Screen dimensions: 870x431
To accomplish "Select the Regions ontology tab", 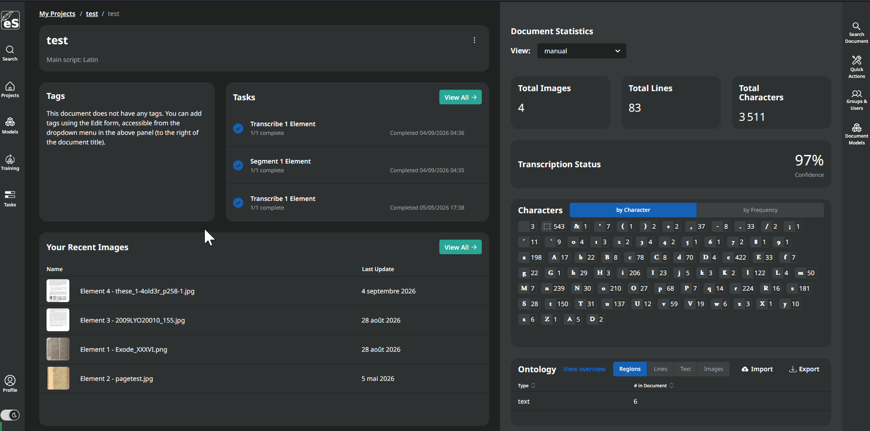I will tap(630, 369).
